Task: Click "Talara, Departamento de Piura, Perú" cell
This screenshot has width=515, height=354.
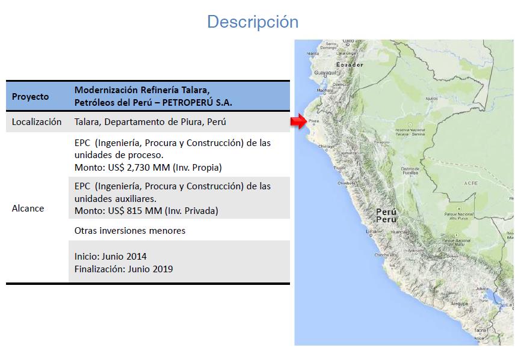Action: point(150,122)
